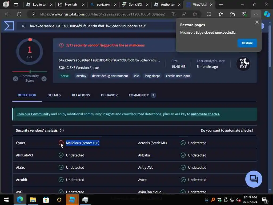273x205 pixels.
Task: Open the RELATIONS tab
Action: coord(81,95)
